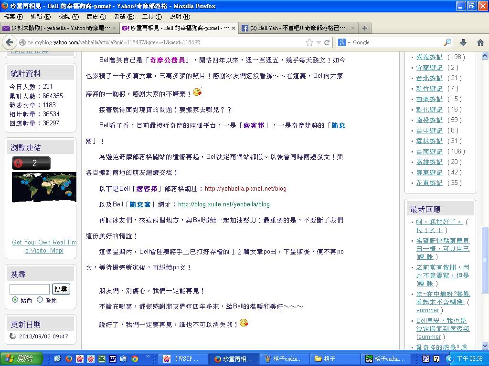Bookmark this page with the star icon
This screenshot has width=489, height=366.
(x=309, y=42)
